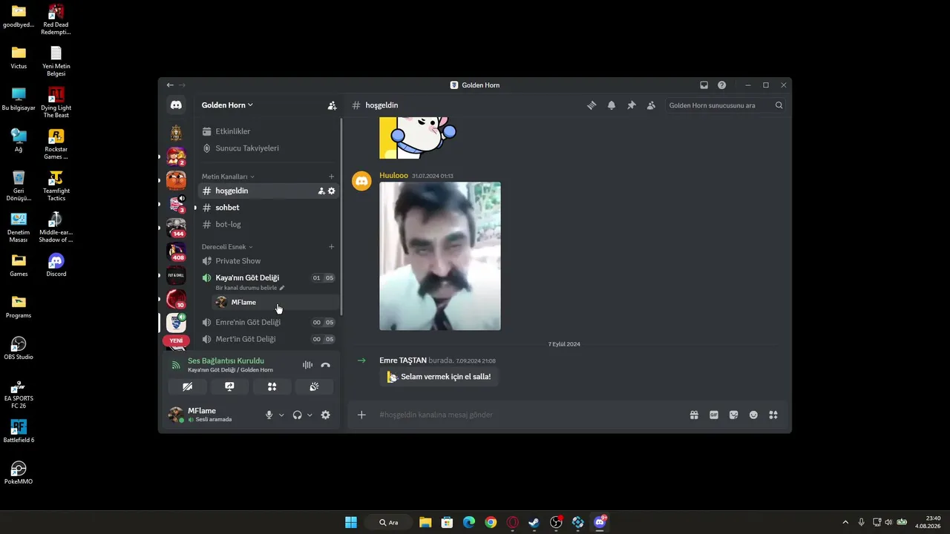Show hidden icons in system tray
The height and width of the screenshot is (534, 950).
(845, 522)
